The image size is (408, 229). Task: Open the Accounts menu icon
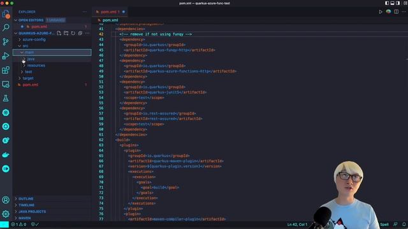pyautogui.click(x=6, y=200)
